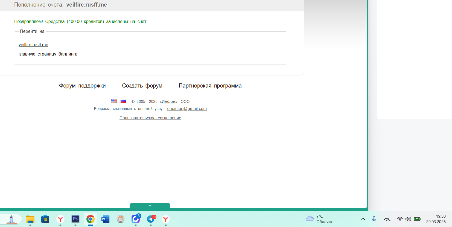
Task: Click the lighthouse search highlight icon
Action: tap(11, 219)
